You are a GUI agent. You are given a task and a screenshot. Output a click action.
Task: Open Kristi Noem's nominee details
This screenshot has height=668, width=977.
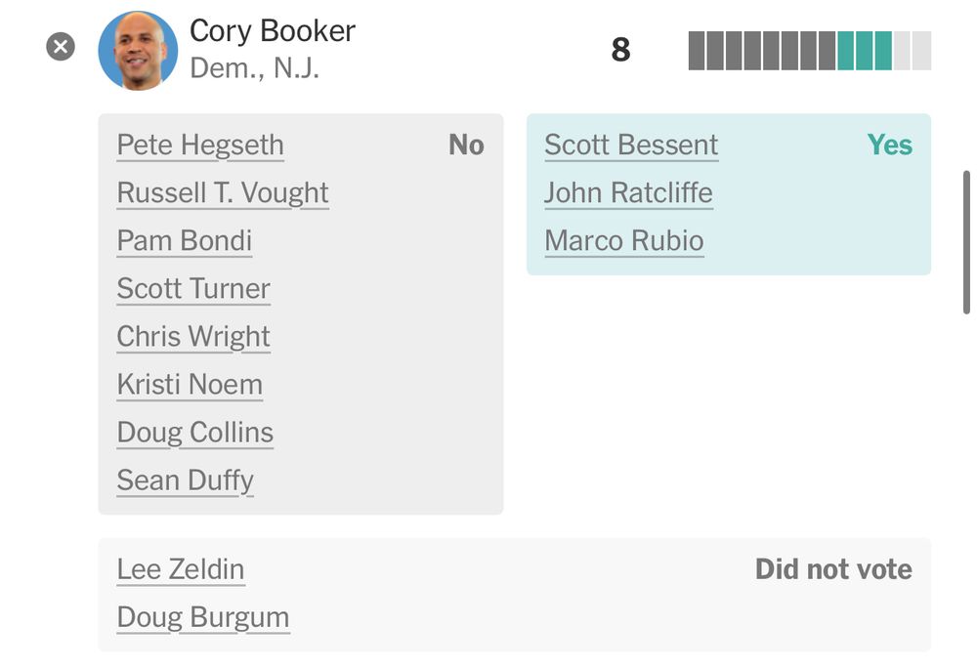pyautogui.click(x=190, y=384)
